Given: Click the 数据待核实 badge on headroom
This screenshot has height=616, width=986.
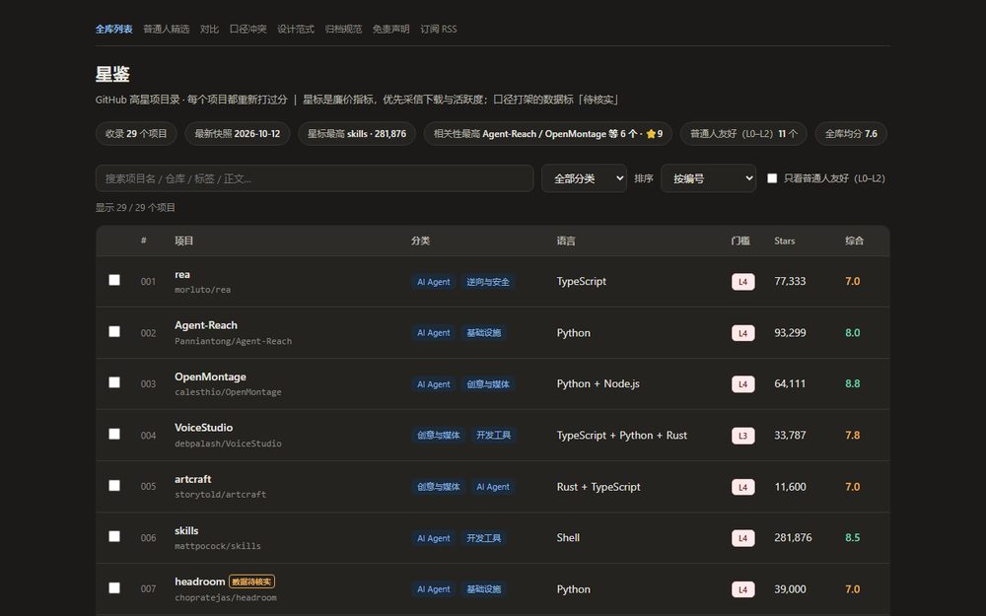Looking at the screenshot, I should coord(251,582).
